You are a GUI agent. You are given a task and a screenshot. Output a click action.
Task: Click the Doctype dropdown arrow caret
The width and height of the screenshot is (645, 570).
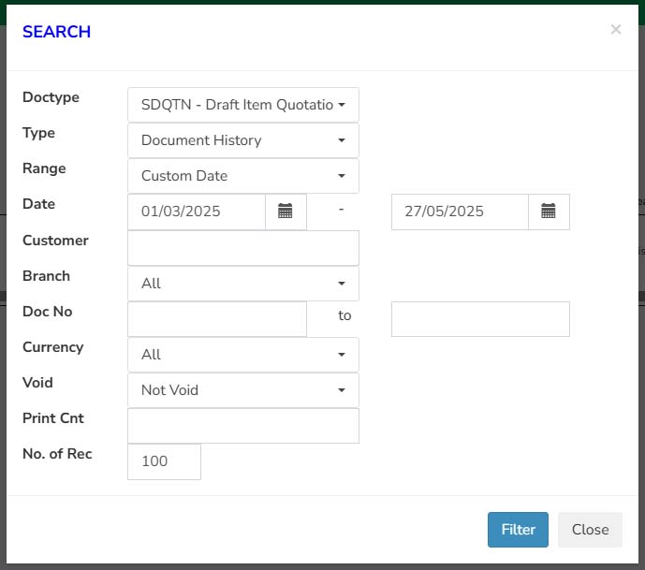pyautogui.click(x=342, y=105)
